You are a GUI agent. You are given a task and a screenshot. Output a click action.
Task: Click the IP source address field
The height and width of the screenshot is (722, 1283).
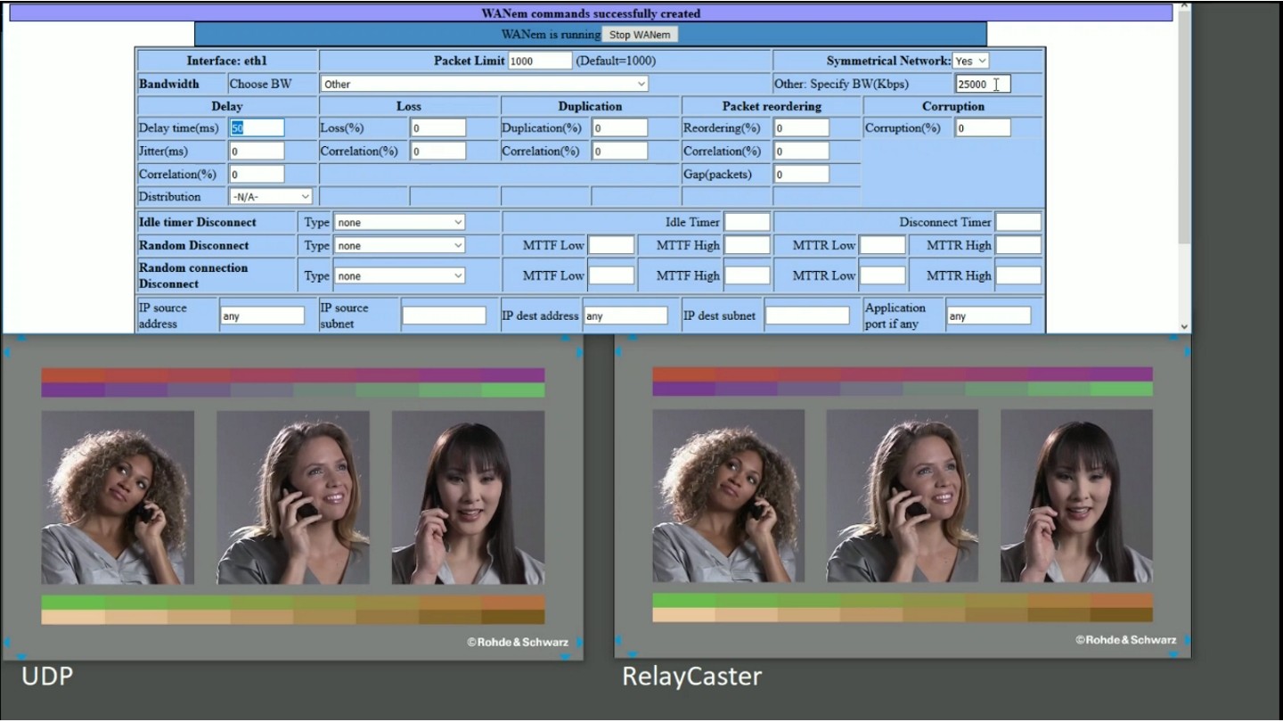click(x=262, y=316)
